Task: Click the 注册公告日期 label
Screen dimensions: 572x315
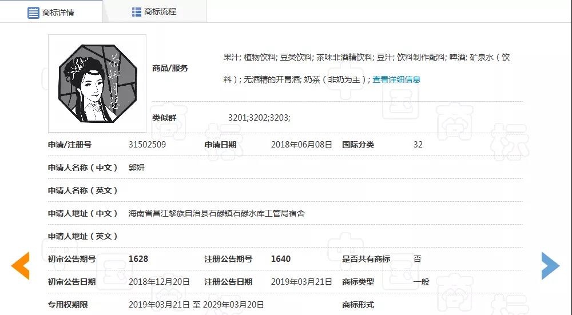Action: click(x=228, y=282)
